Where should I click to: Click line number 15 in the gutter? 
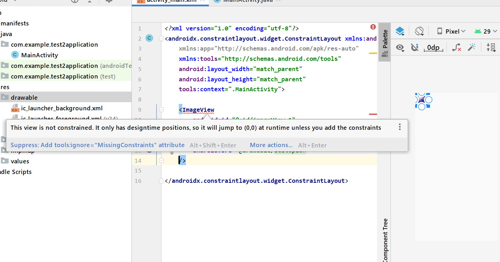click(x=138, y=171)
